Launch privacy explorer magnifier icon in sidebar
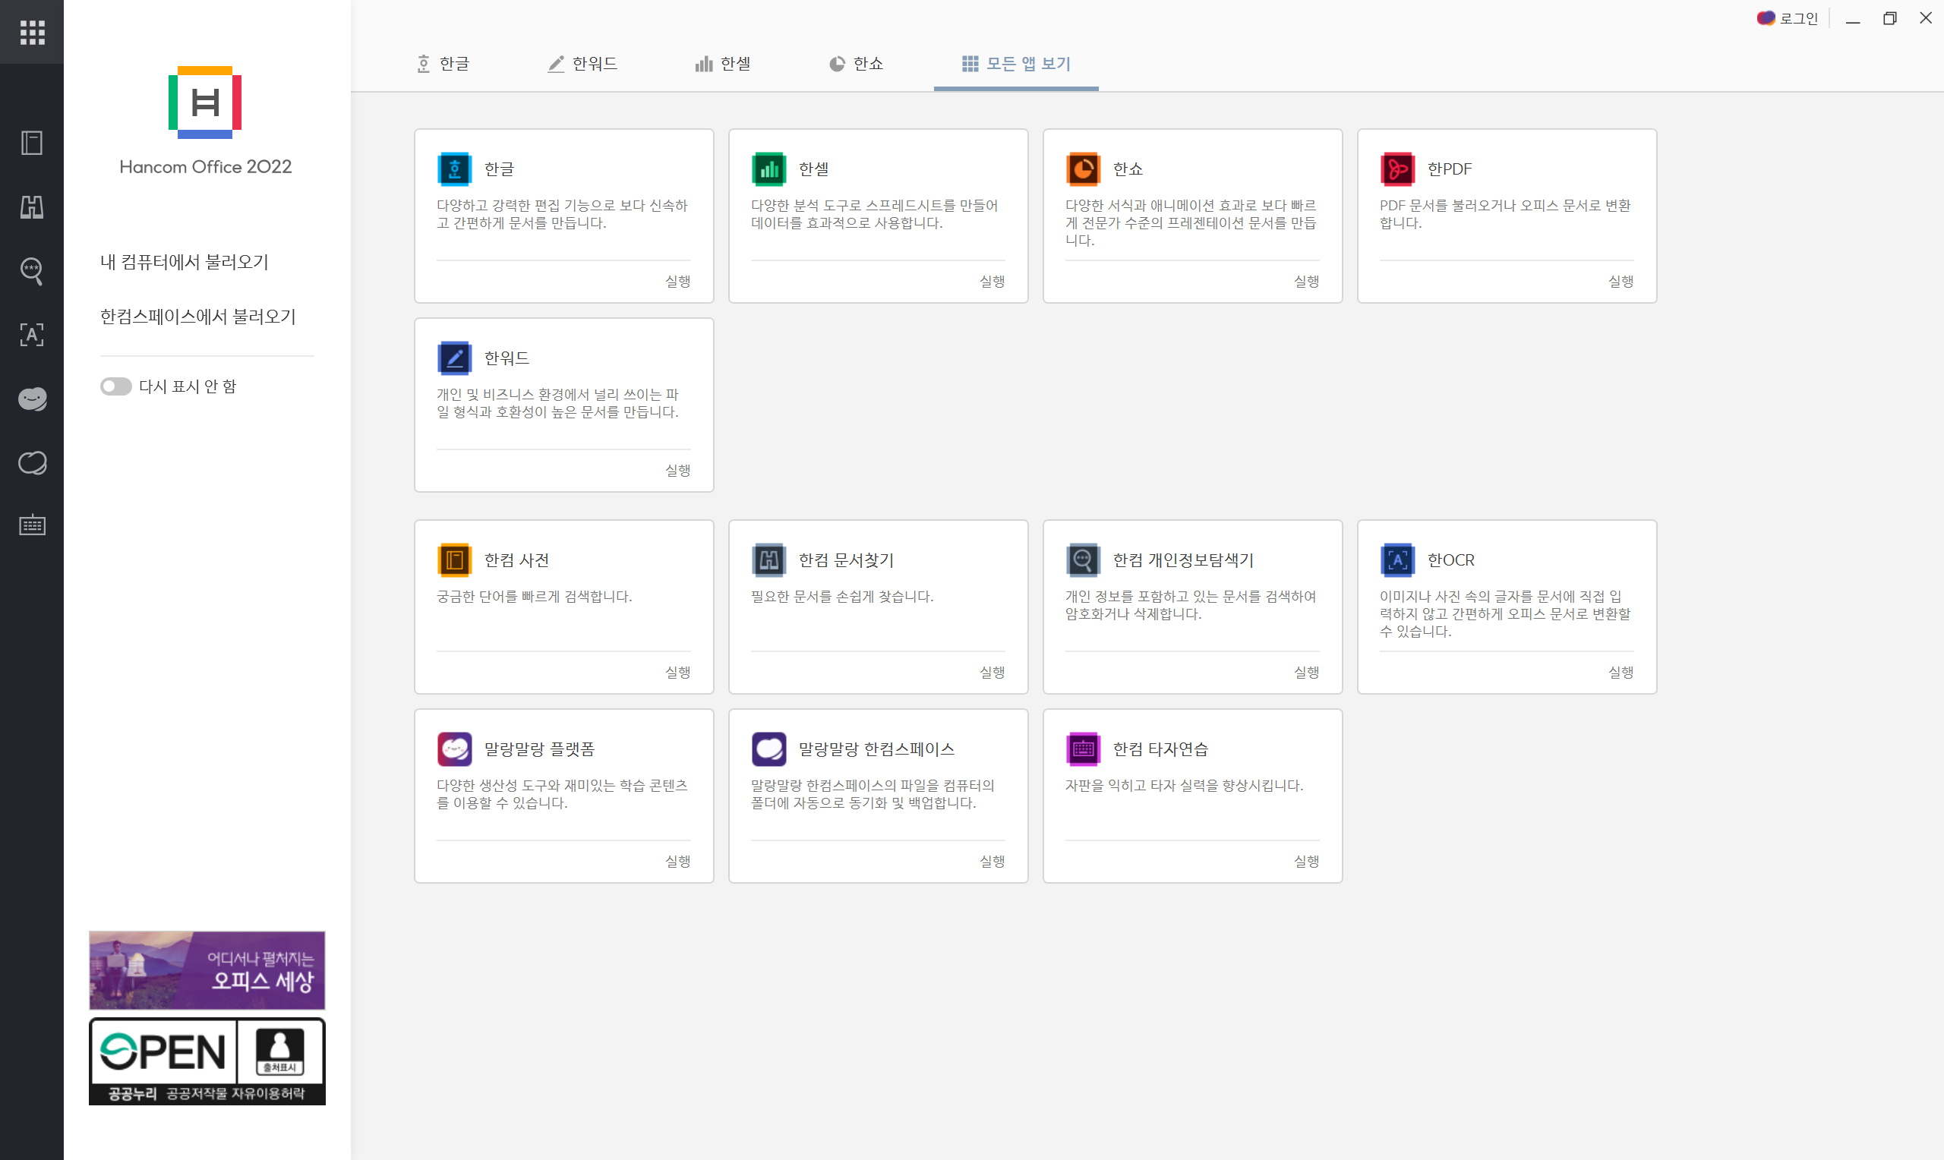This screenshot has width=1944, height=1160. [32, 271]
